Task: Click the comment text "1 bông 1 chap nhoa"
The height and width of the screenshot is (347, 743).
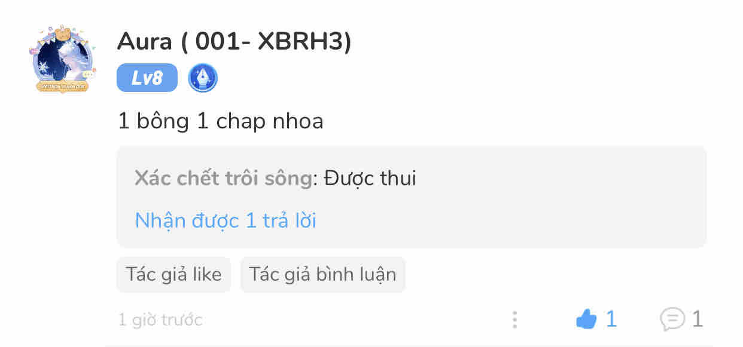Action: click(221, 121)
